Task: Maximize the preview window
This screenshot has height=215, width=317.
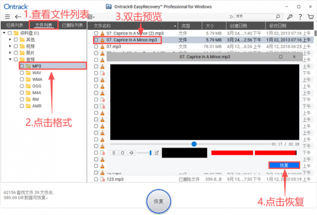Action: tap(281, 56)
